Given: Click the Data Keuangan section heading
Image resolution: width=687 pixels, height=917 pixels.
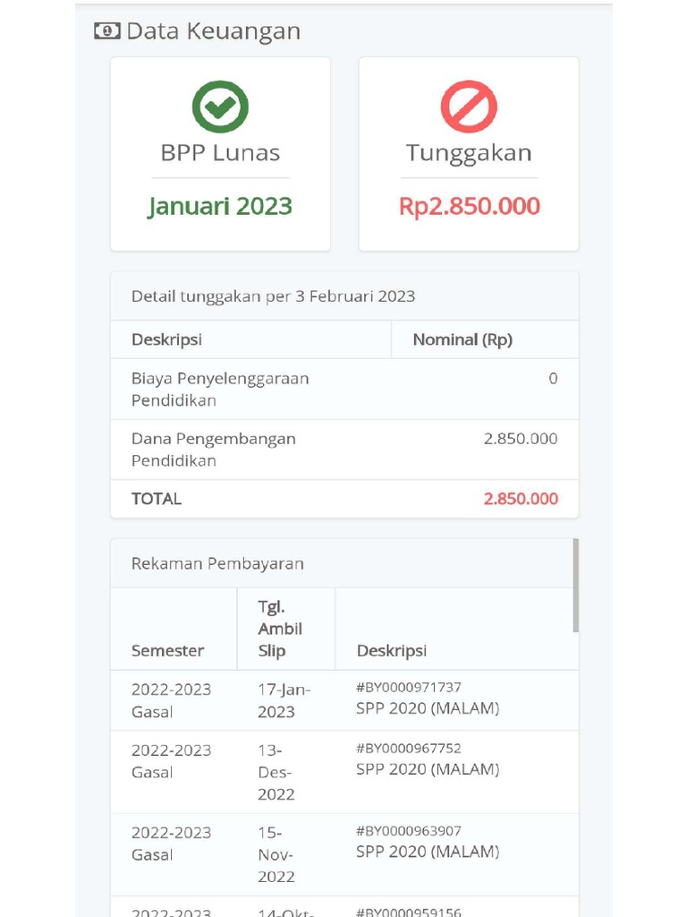Looking at the screenshot, I should pyautogui.click(x=213, y=31).
